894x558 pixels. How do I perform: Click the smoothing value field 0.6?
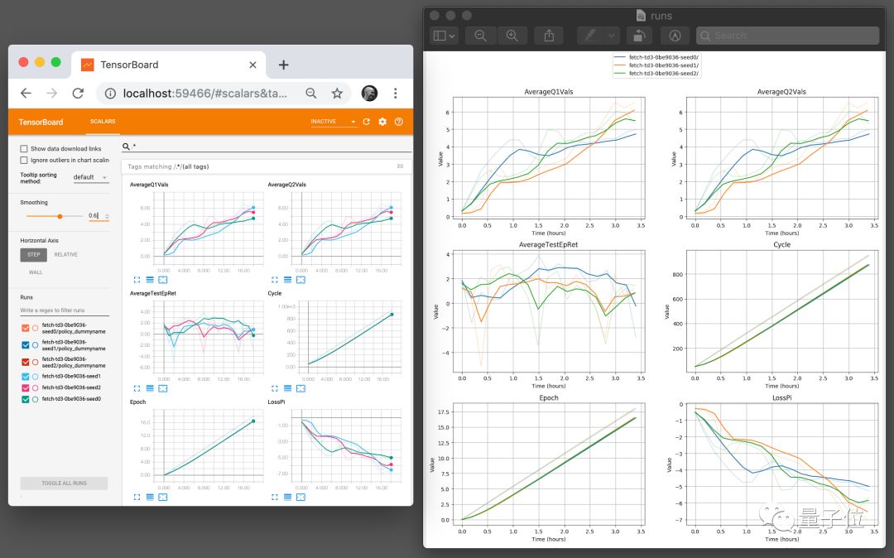coord(98,215)
